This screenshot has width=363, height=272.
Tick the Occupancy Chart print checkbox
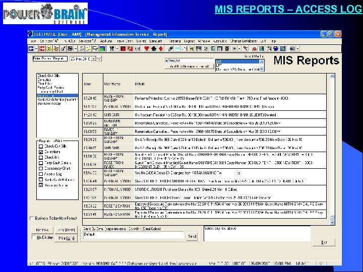click(41, 169)
